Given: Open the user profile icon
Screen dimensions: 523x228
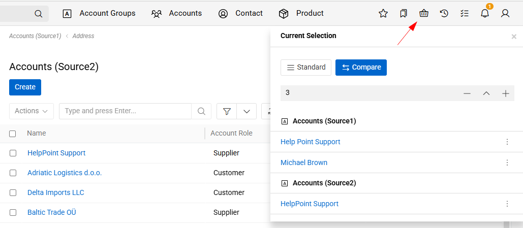Looking at the screenshot, I should point(505,14).
